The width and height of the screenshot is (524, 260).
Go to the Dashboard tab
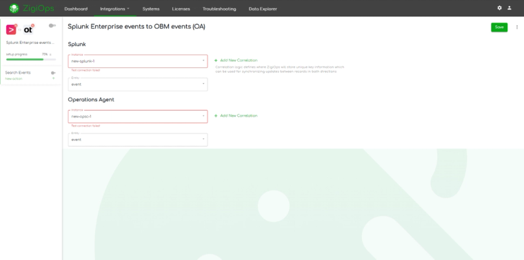click(x=76, y=9)
